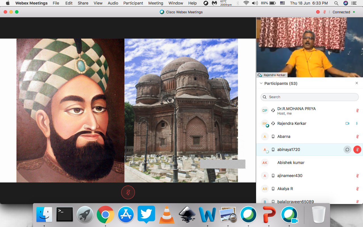Open chat with abinaya1720
363x227 pixels.
tap(347, 150)
